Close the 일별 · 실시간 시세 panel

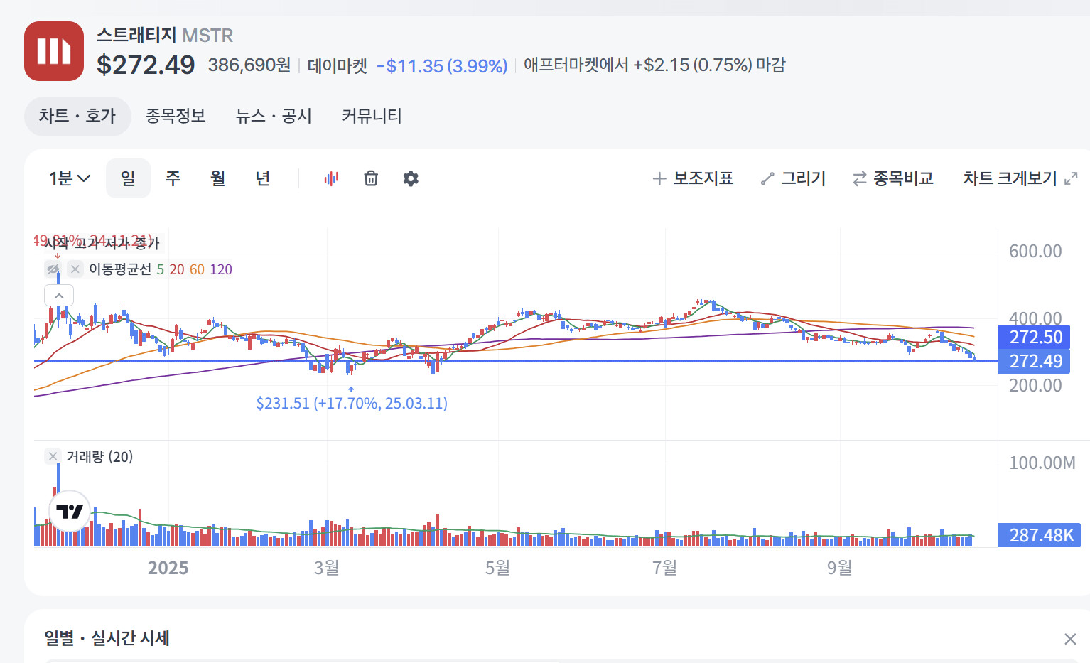pyautogui.click(x=1069, y=639)
